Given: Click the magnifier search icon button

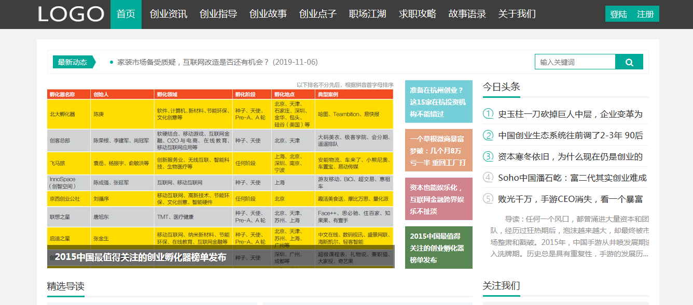Looking at the screenshot, I should (x=629, y=62).
